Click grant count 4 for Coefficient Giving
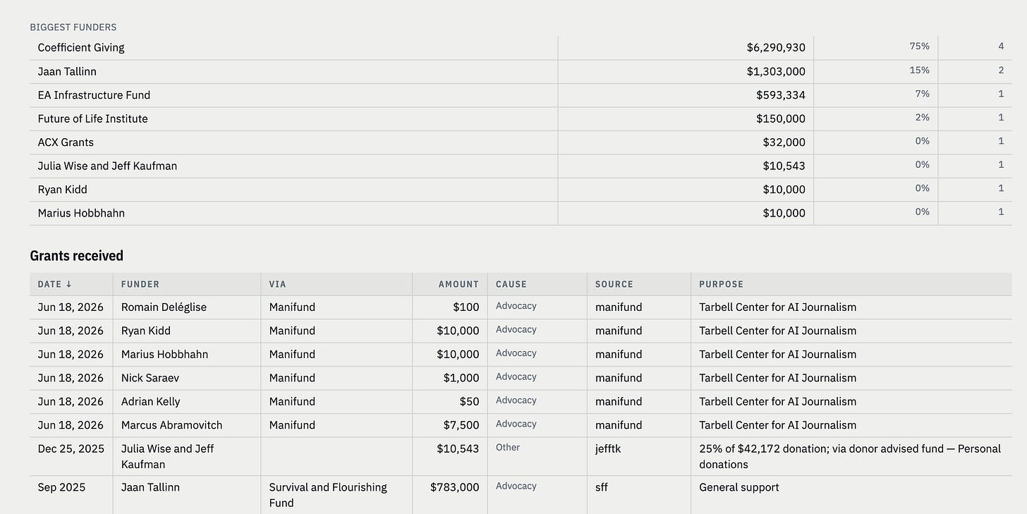Viewport: 1027px width, 514px height. [x=1001, y=47]
